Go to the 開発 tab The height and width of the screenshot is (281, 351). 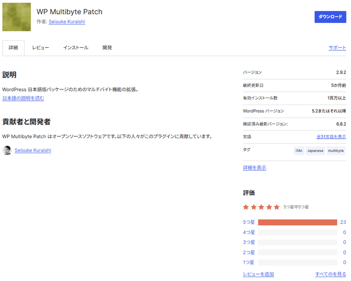point(107,48)
